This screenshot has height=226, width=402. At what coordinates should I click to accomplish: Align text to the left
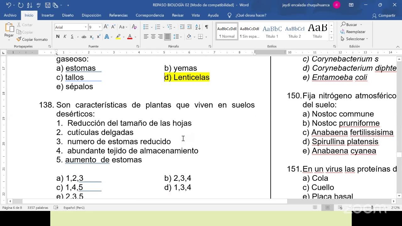(x=146, y=37)
